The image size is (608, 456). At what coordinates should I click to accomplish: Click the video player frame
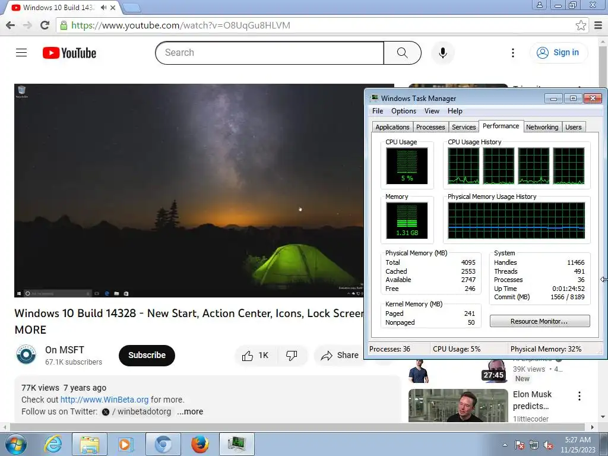[189, 191]
